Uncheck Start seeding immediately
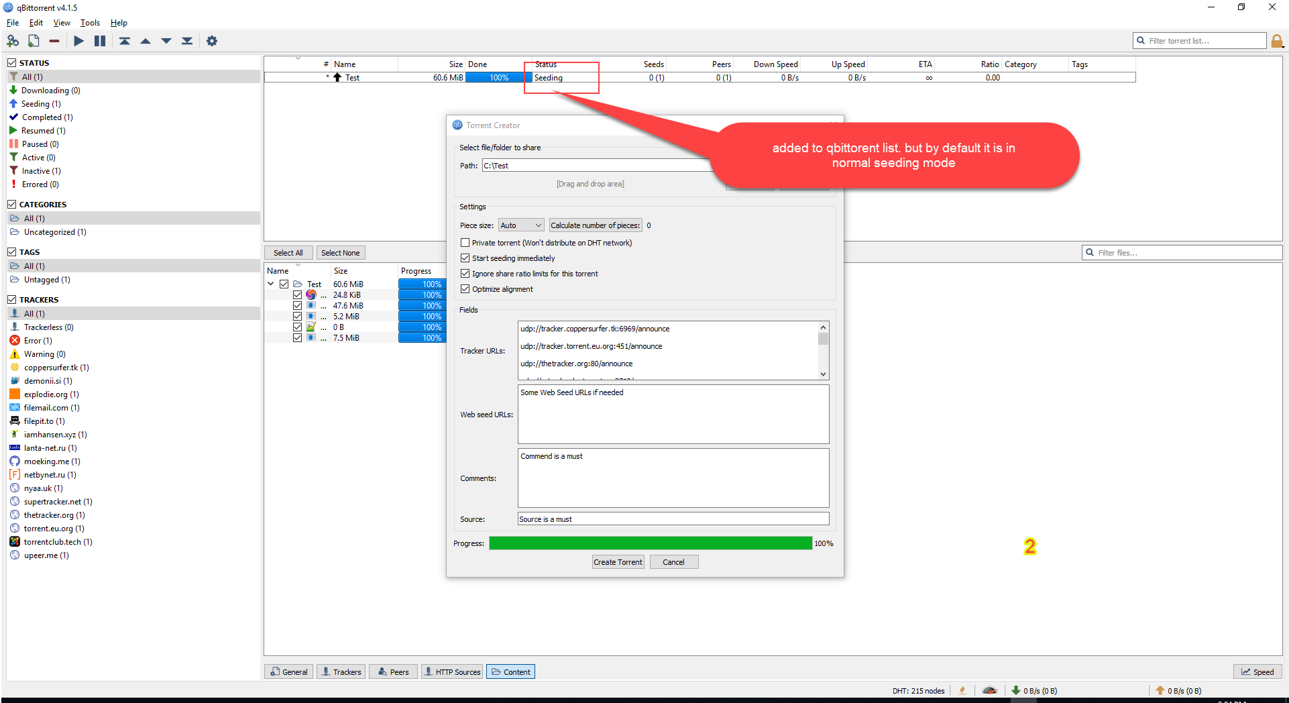The height and width of the screenshot is (703, 1289). 465,258
